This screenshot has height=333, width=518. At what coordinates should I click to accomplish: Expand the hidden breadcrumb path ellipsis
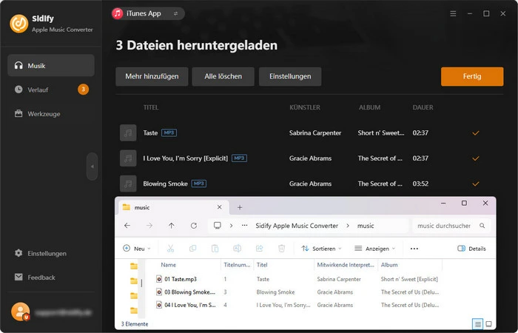244,226
